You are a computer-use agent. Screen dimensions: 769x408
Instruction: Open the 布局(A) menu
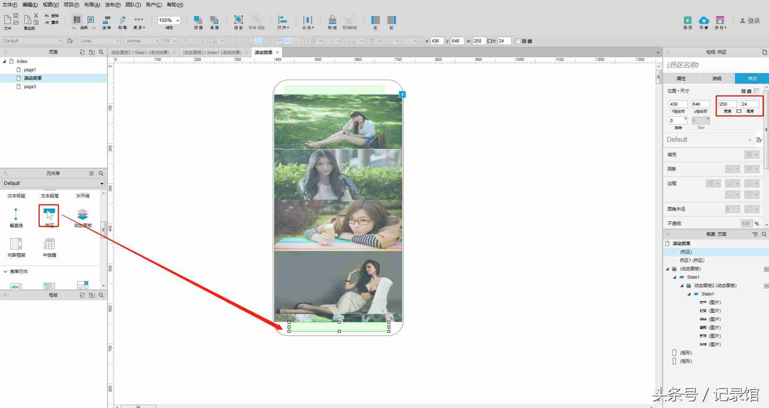(92, 5)
